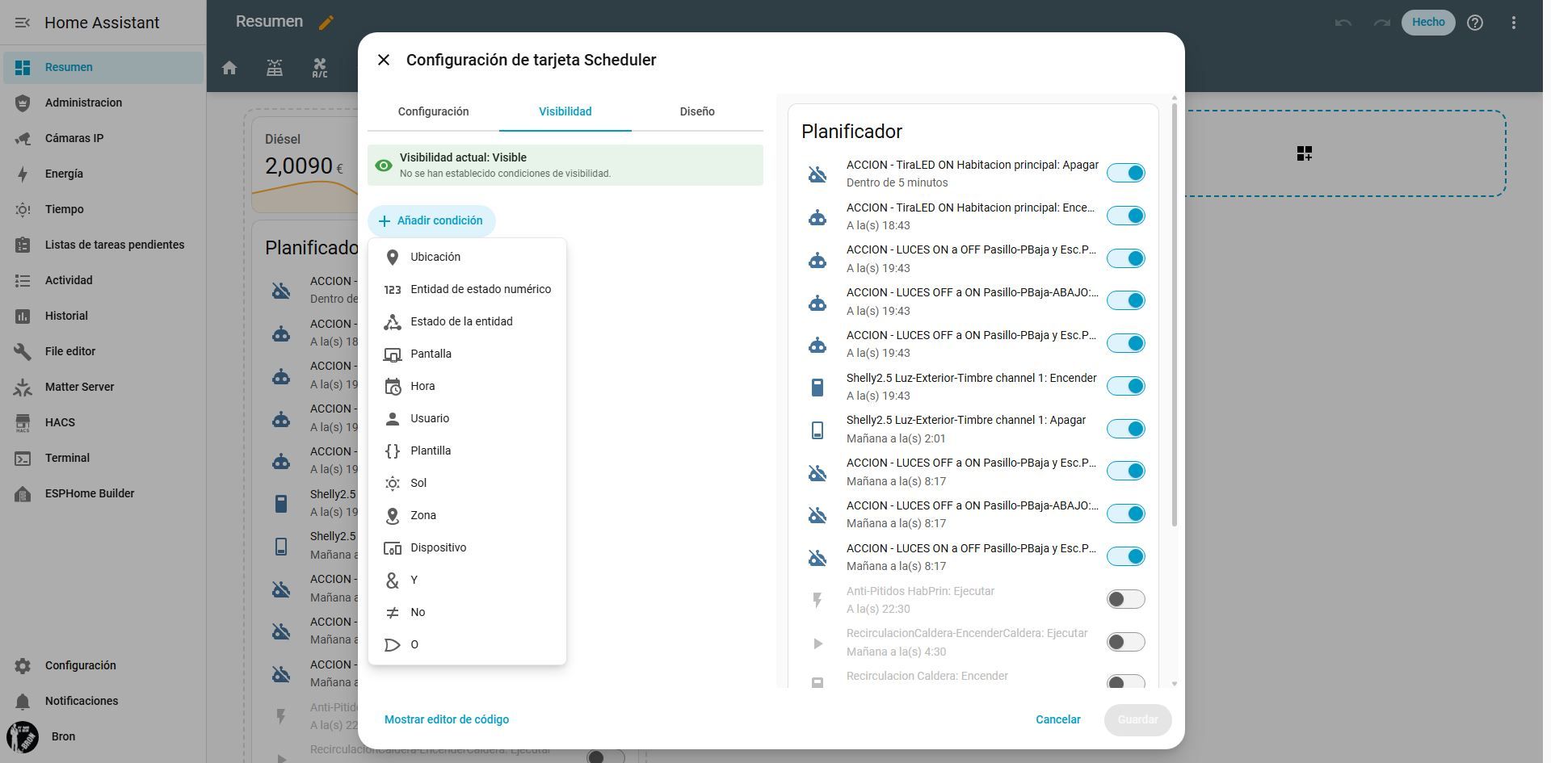Open the home view tab icon

[x=229, y=68]
